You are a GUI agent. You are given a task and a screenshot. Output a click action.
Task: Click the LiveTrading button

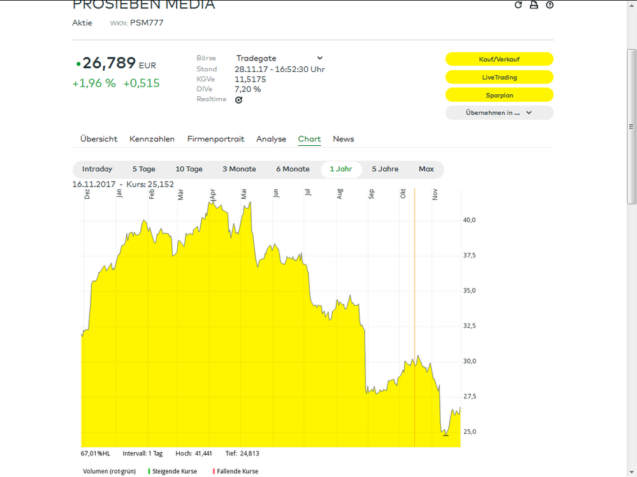pos(499,77)
